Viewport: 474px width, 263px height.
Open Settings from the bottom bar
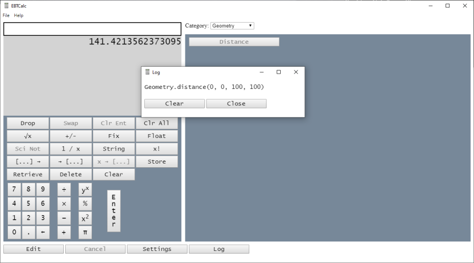[x=157, y=249]
